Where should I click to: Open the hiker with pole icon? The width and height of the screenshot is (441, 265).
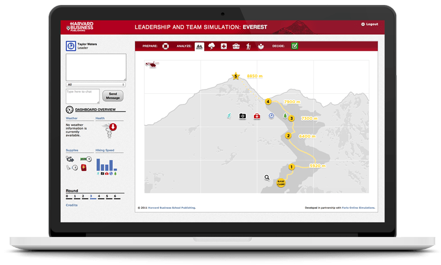(248, 46)
